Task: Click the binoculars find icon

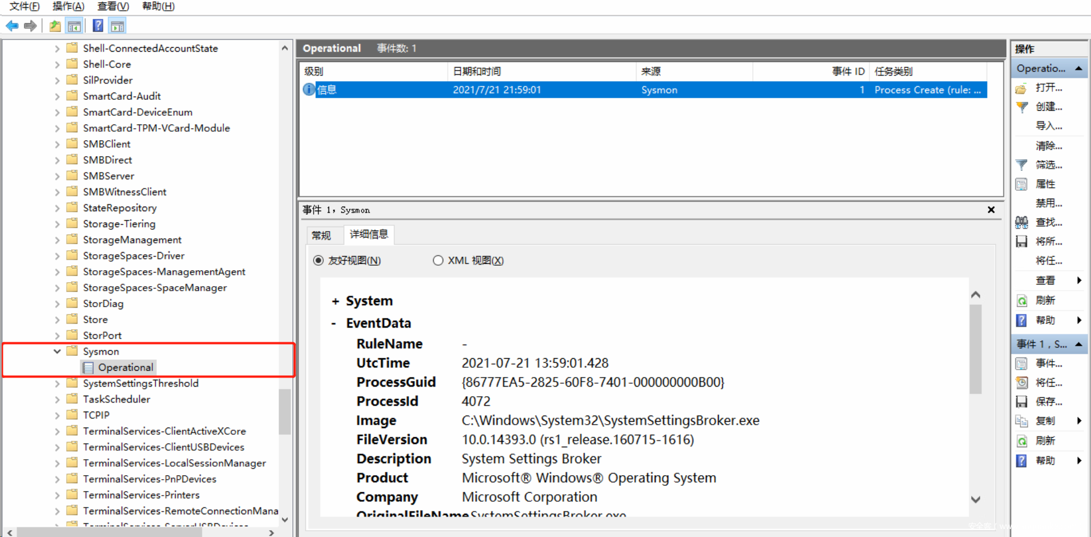Action: tap(1022, 223)
